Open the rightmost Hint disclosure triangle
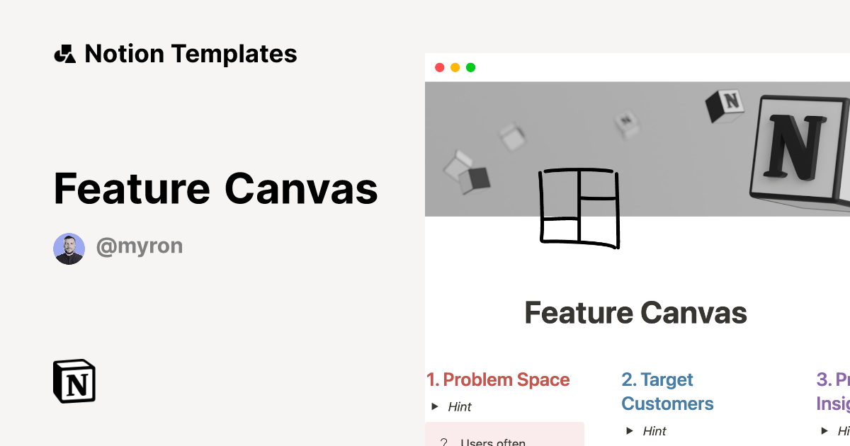850x446 pixels. click(824, 430)
